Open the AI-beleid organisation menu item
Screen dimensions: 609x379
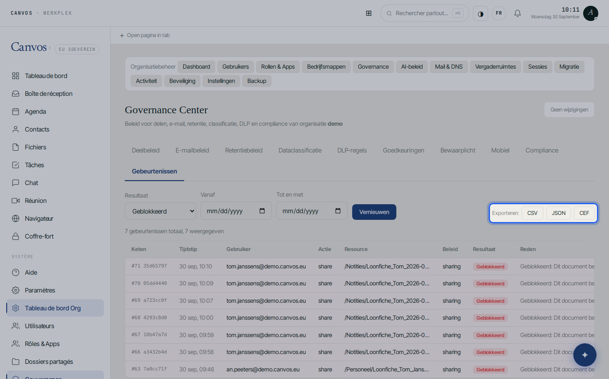pos(412,67)
